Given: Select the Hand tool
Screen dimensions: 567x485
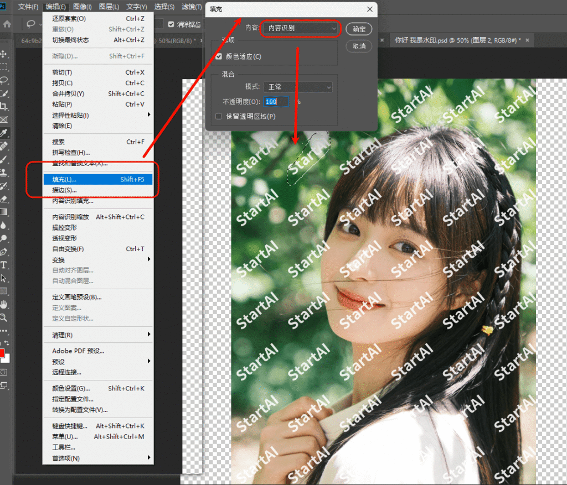Looking at the screenshot, I should point(4,305).
